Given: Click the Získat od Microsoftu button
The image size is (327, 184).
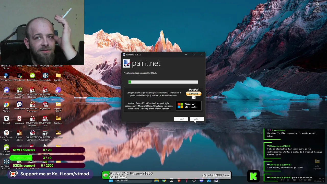Looking at the screenshot, I should 189,106.
